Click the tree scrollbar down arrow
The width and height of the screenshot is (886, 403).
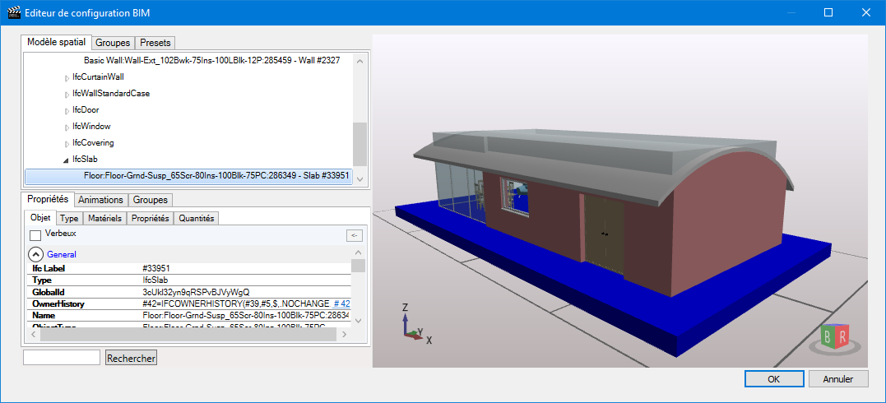tap(360, 178)
